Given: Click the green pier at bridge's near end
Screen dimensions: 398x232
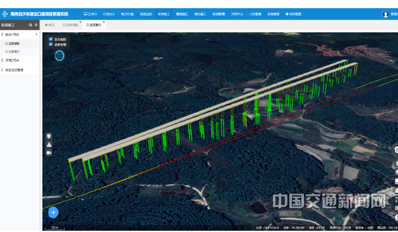Looking at the screenshot, I should [72, 171].
